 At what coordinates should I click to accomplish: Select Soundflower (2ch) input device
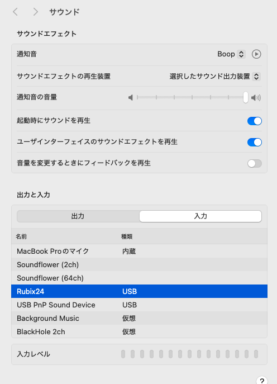pos(139,264)
